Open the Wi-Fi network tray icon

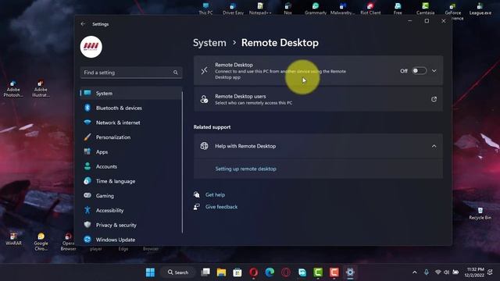pos(437,272)
